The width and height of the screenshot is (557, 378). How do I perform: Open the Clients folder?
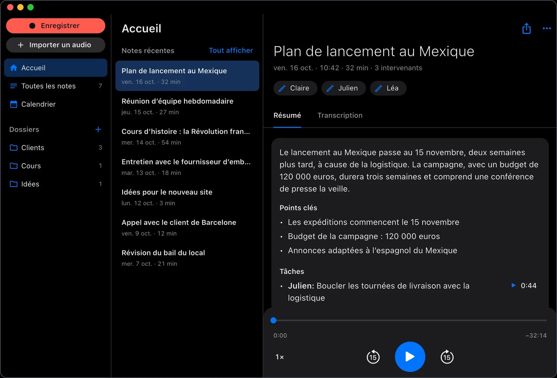(56, 147)
